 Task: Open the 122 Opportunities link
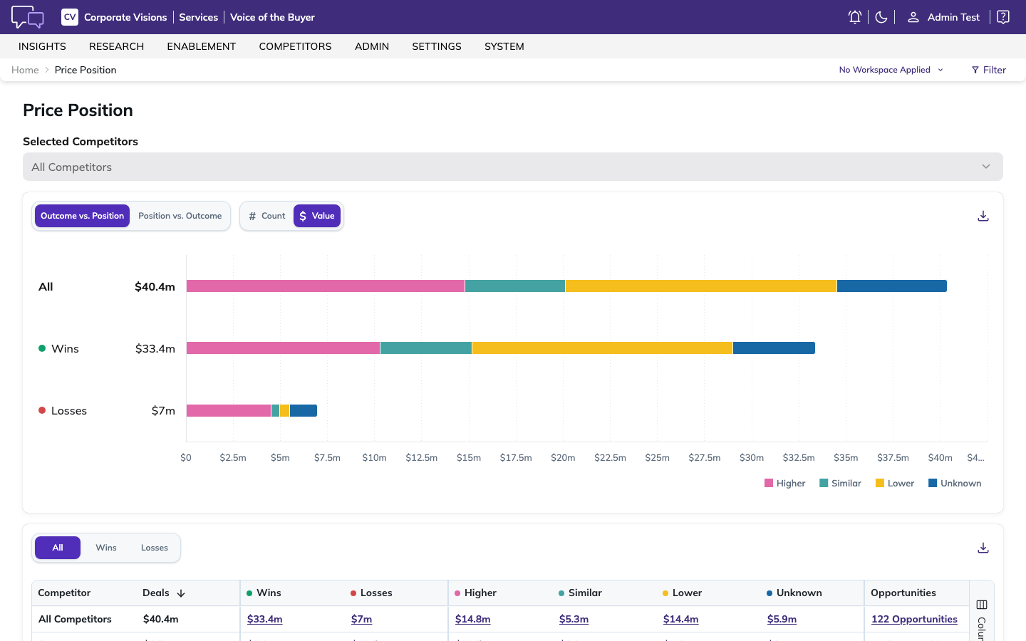click(x=914, y=619)
